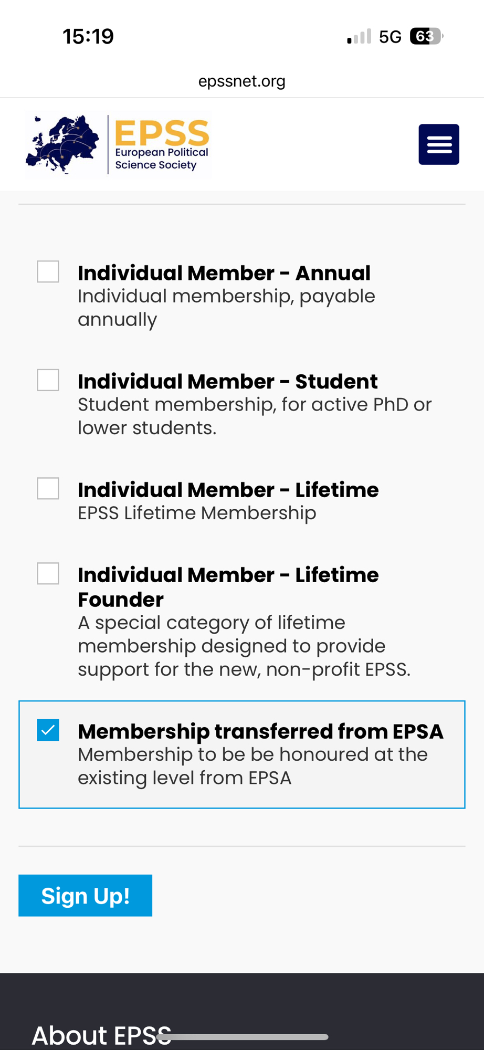Image resolution: width=484 pixels, height=1050 pixels.
Task: Select the Individual Member - Annual label
Action: [x=224, y=273]
